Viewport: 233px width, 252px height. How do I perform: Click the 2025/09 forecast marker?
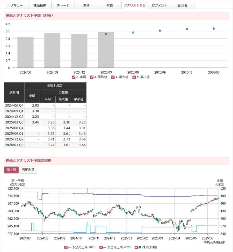pos(160,31)
